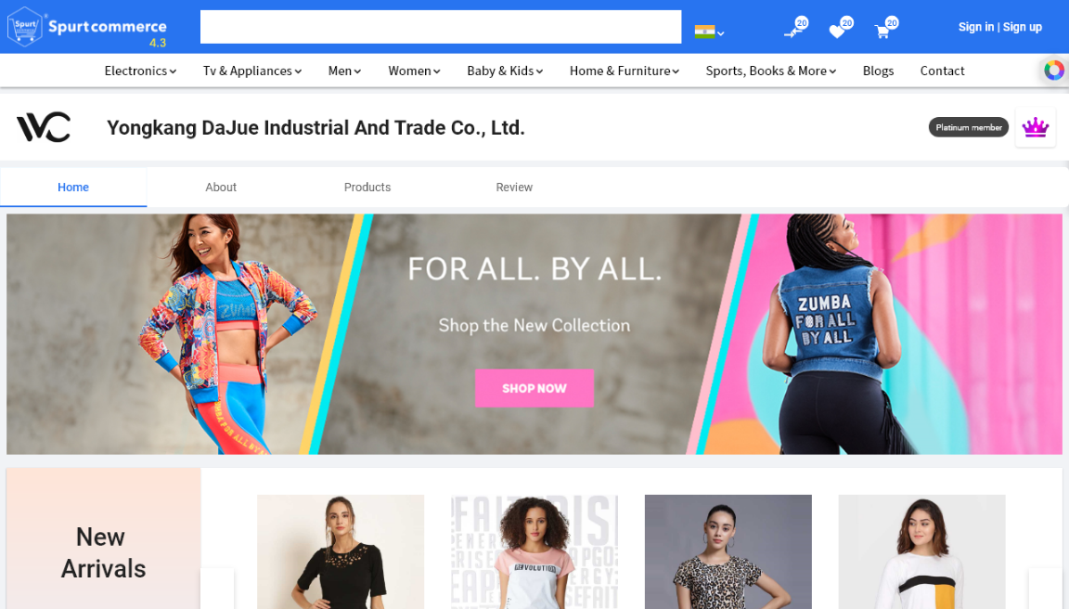Switch to the Review tab
Viewport: 1069px width, 609px height.
click(514, 187)
